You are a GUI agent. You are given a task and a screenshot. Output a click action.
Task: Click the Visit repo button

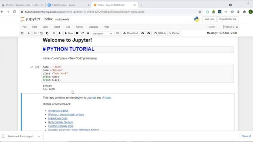tap(210, 19)
